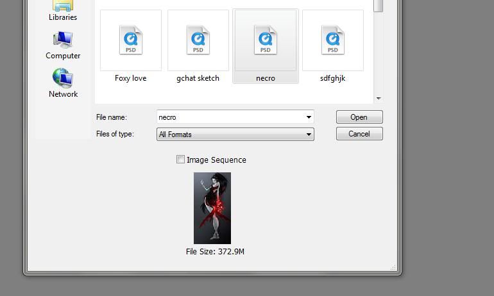The height and width of the screenshot is (296, 494).
Task: Click the File Size: 372.9M text
Action: [x=215, y=251]
